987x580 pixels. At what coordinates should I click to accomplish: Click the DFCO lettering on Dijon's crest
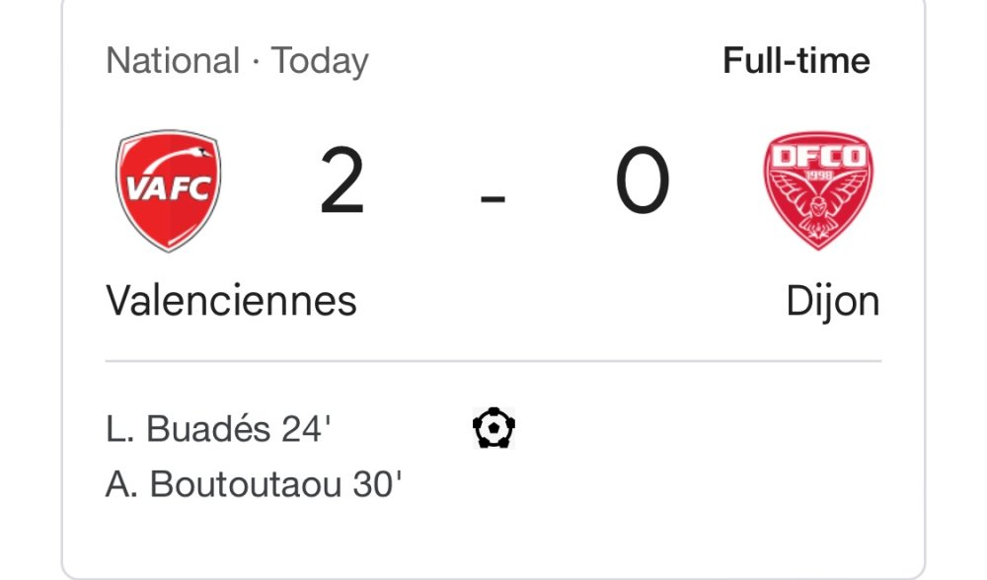tap(817, 157)
